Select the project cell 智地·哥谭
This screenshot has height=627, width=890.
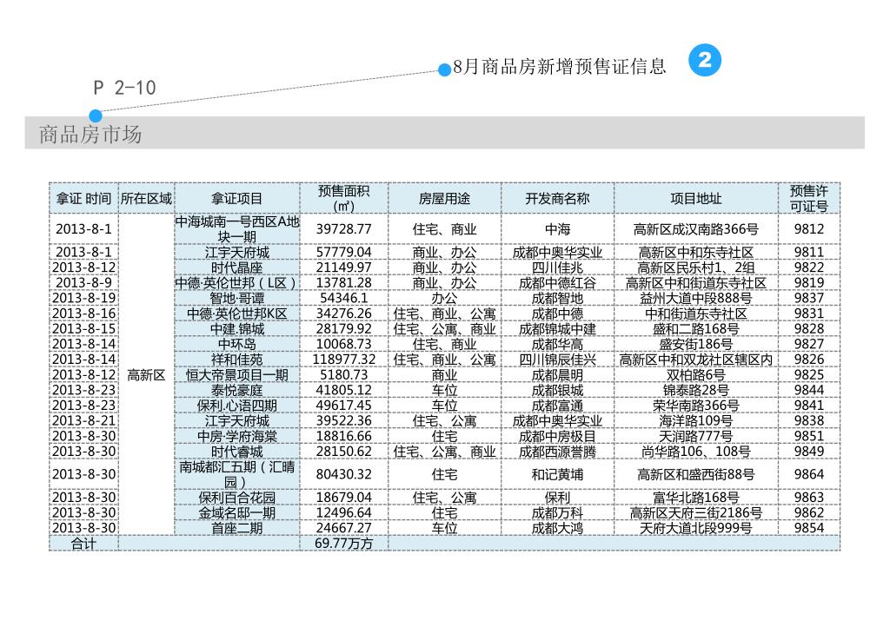[x=236, y=298]
